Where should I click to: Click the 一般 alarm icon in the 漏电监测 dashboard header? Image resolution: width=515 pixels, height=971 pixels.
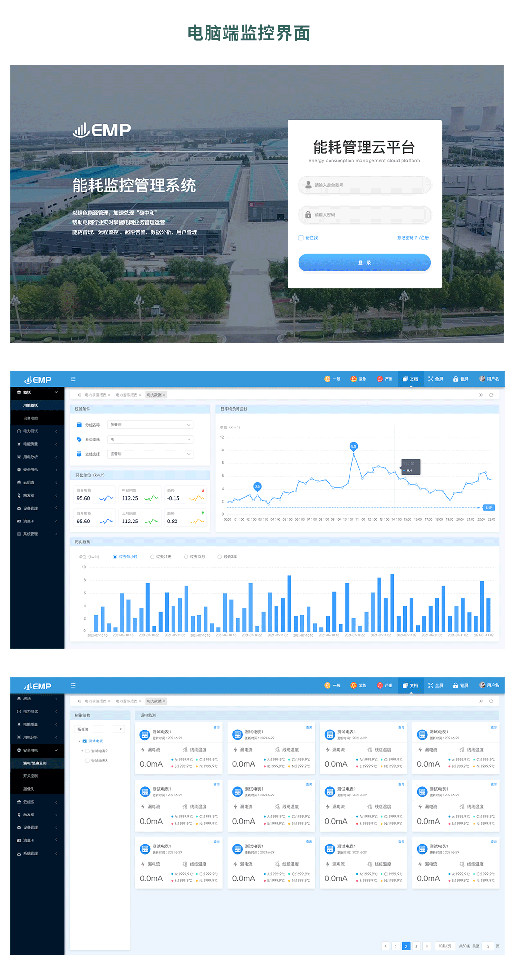tap(327, 685)
